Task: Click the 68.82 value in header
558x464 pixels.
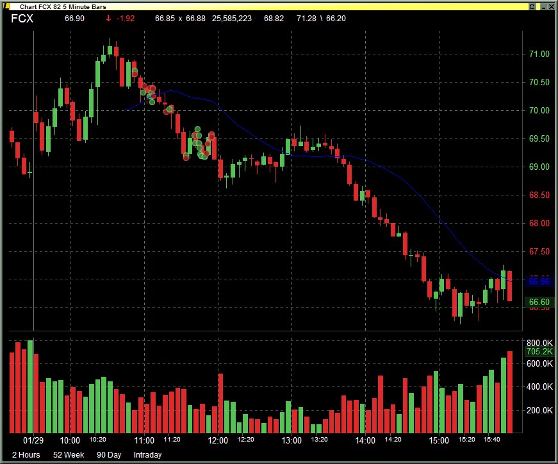Action: 274,19
